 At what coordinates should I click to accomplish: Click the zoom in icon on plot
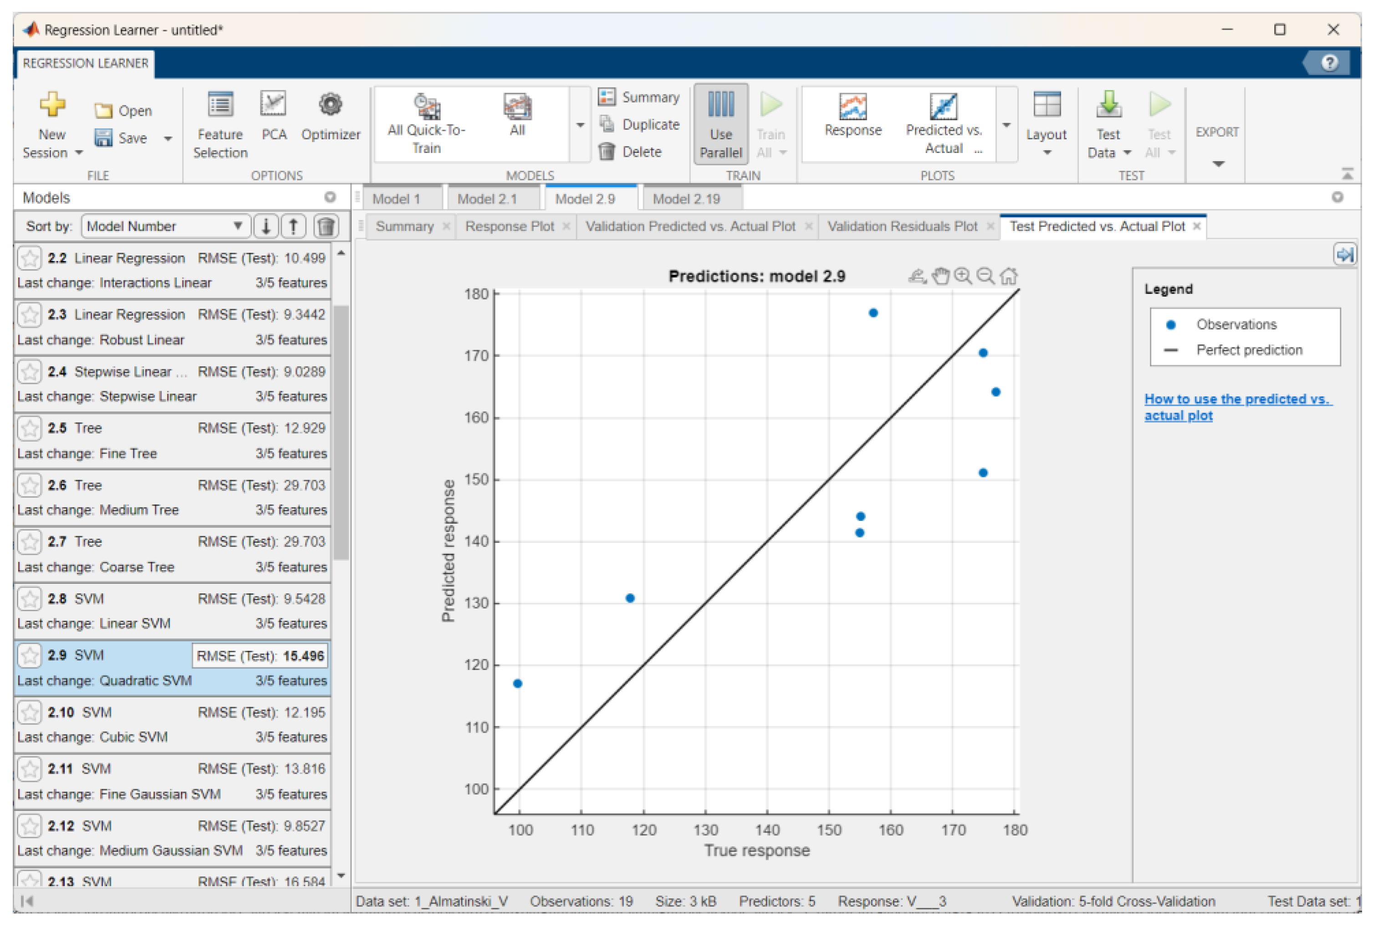(963, 276)
